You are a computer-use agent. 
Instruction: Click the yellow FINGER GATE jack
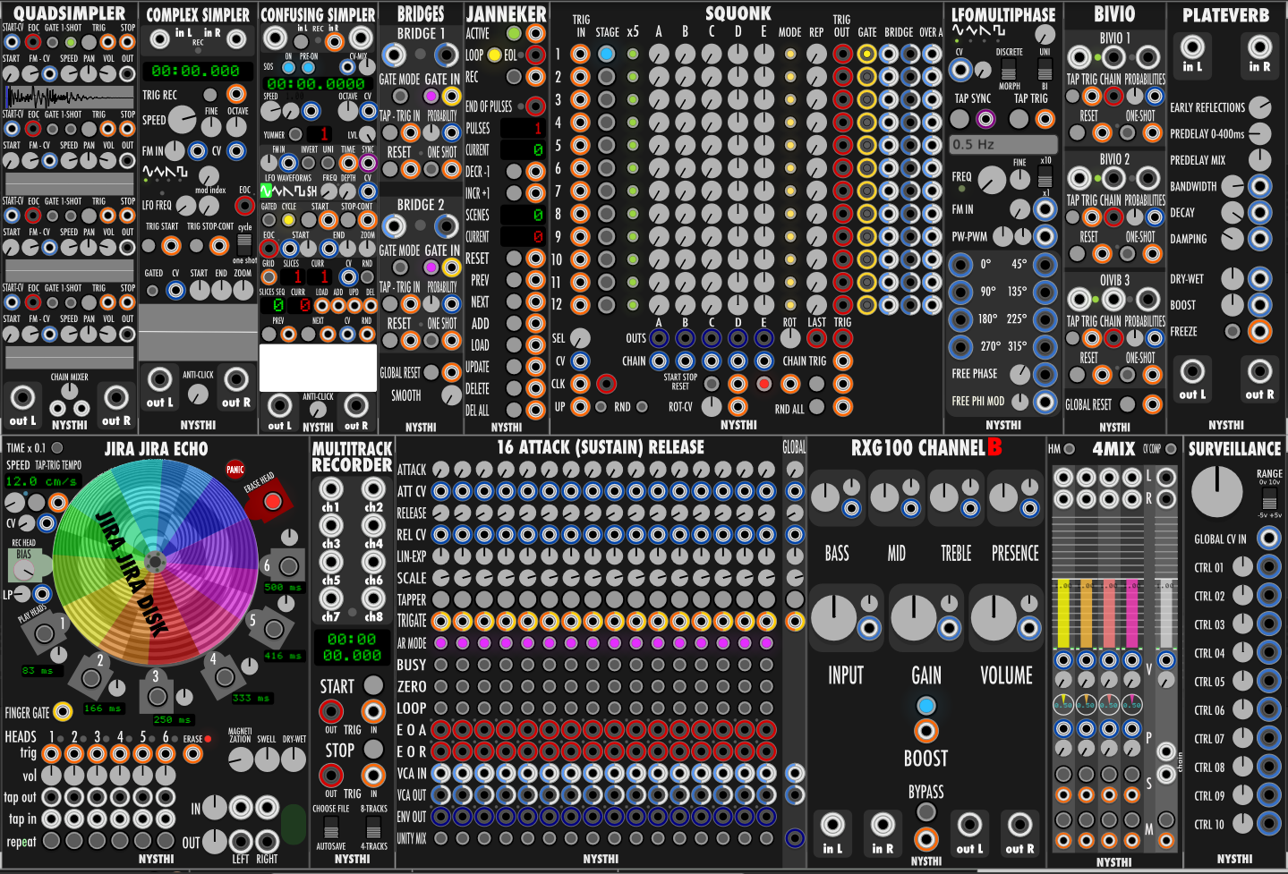(x=63, y=712)
